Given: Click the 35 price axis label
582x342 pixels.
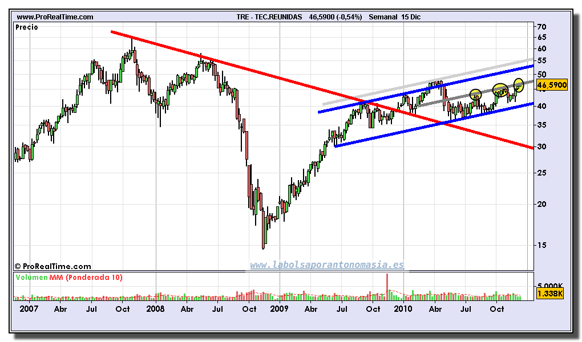Looking at the screenshot, I should click(x=541, y=125).
